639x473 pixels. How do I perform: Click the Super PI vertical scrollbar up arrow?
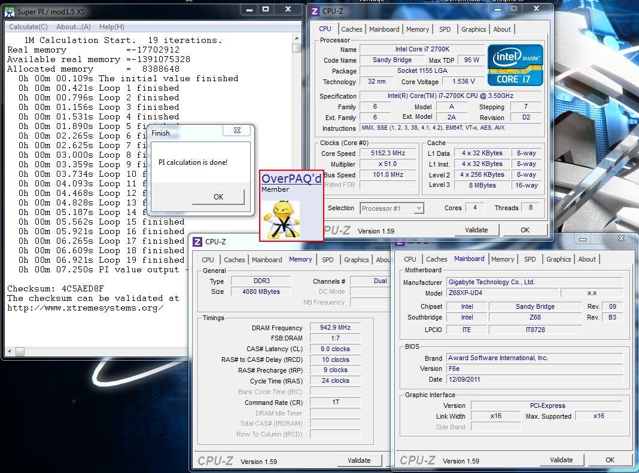297,38
